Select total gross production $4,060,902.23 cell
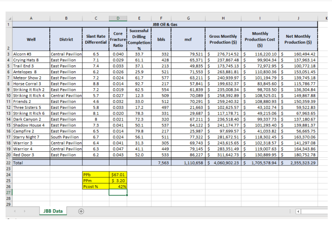The width and height of the screenshot is (332, 225). click(x=223, y=163)
